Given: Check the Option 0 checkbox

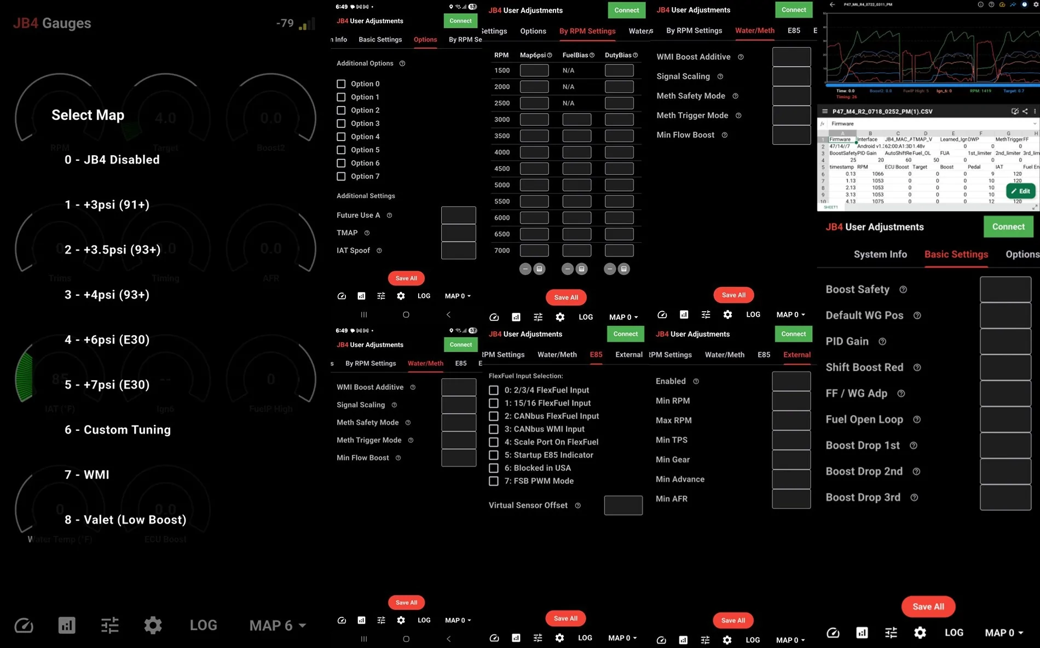Looking at the screenshot, I should (x=341, y=84).
